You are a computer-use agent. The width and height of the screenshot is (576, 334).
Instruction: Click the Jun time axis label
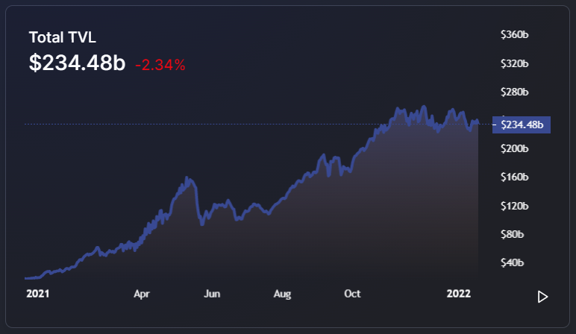pos(212,294)
